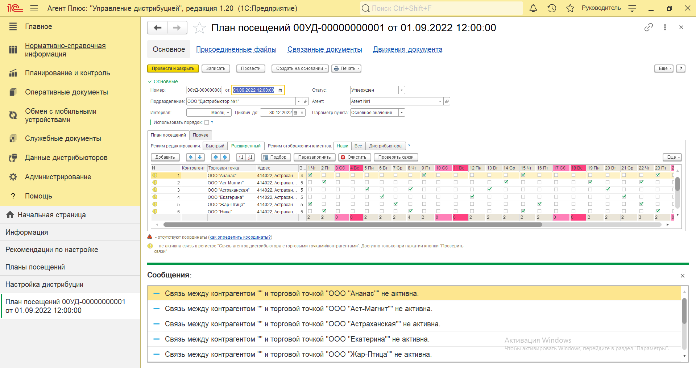Show help for Использовать порядок
Viewport: 696px width, 368px height.
tap(212, 122)
